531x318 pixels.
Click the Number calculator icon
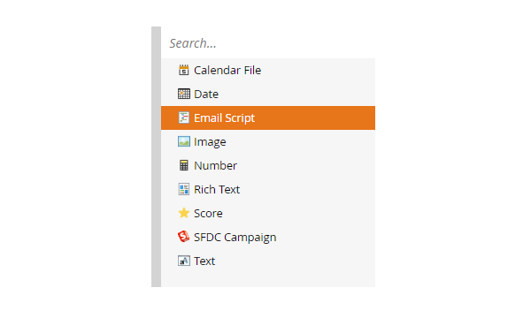(x=183, y=165)
